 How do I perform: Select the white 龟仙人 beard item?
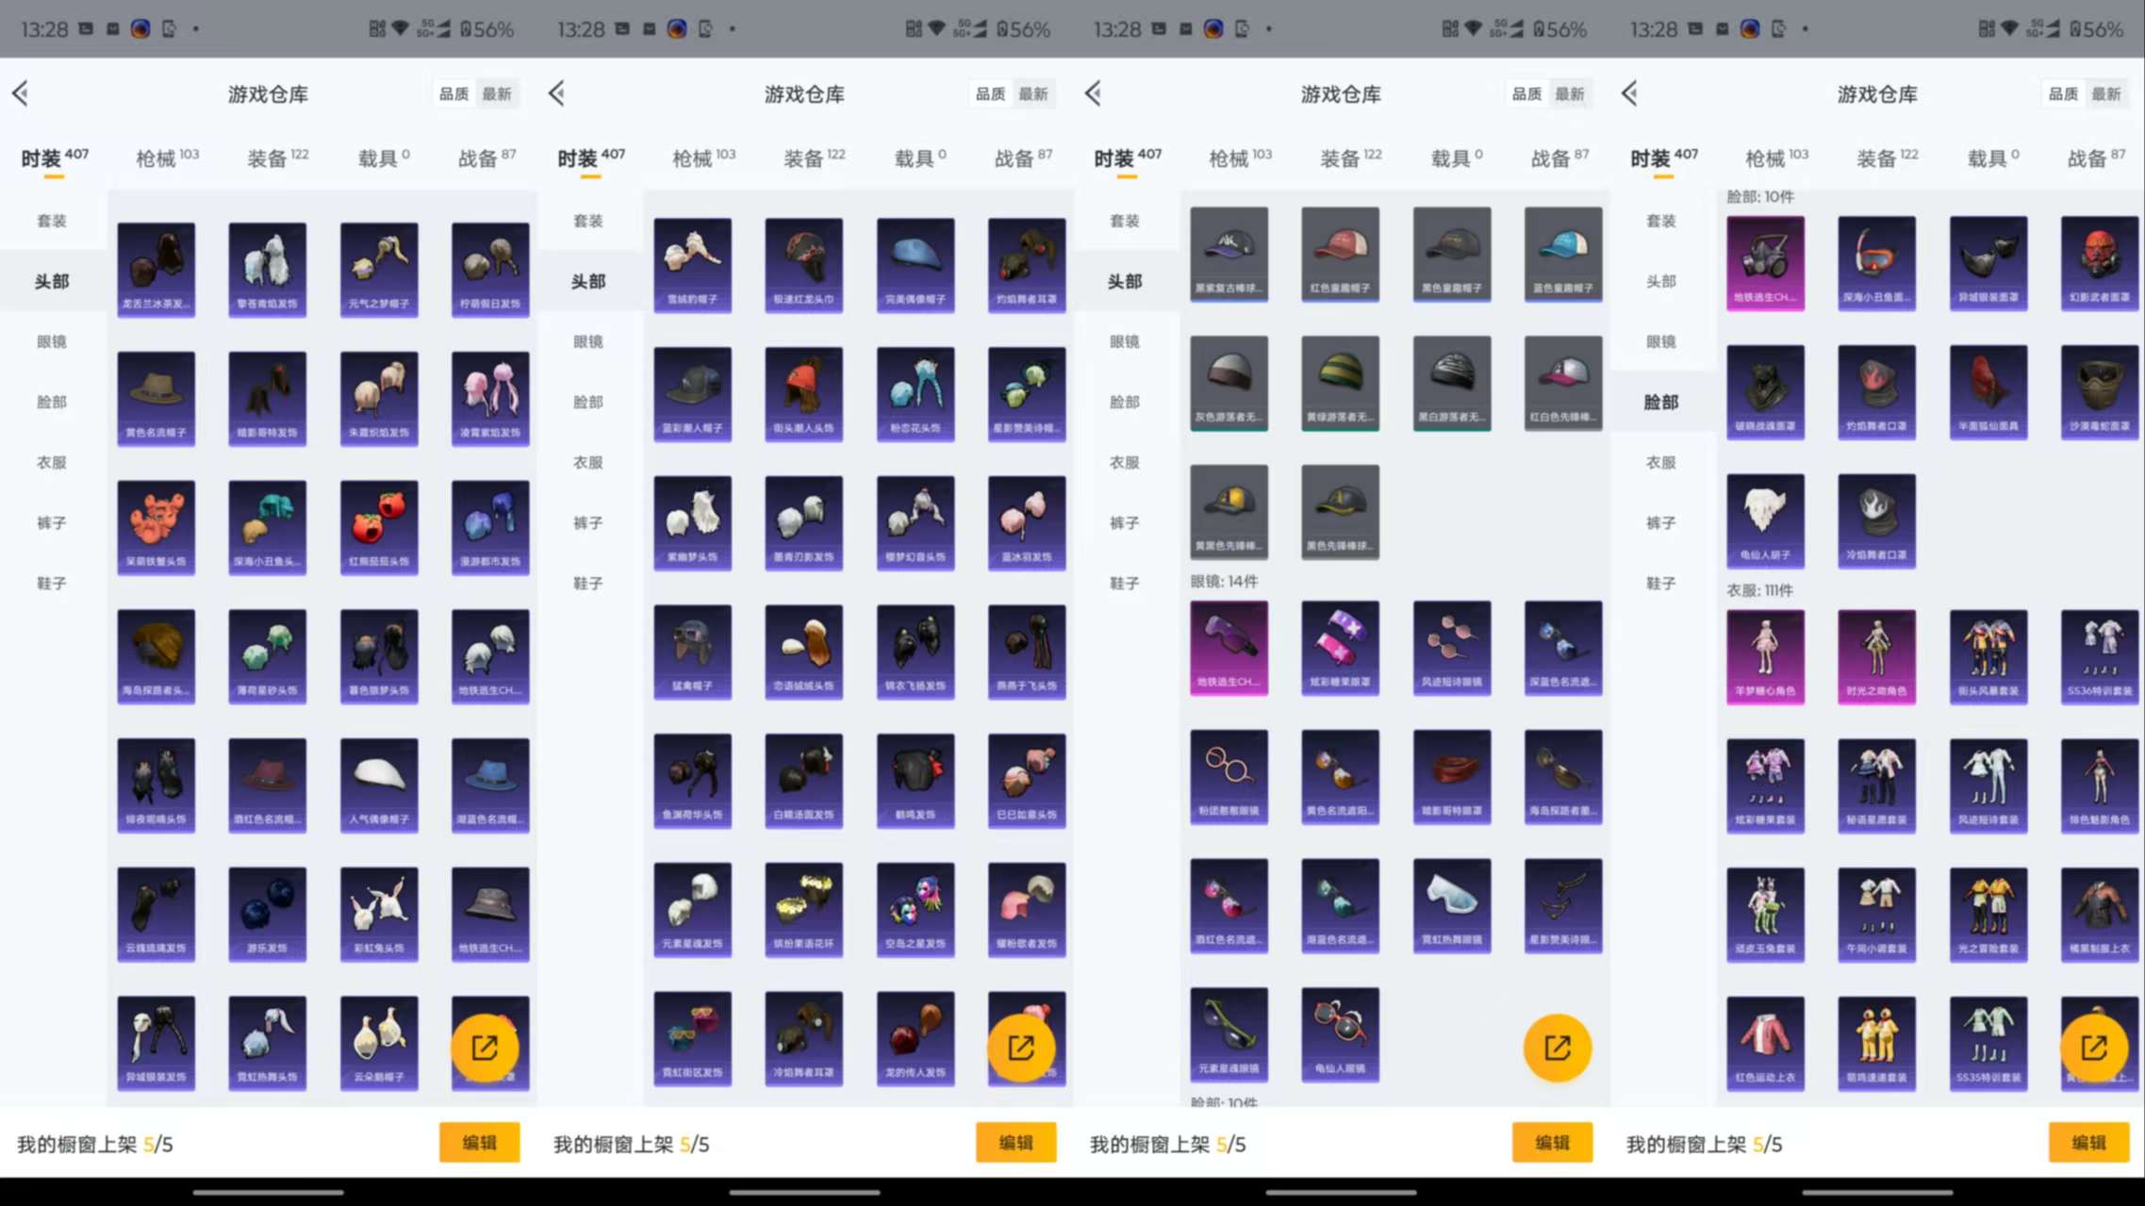(x=1765, y=520)
